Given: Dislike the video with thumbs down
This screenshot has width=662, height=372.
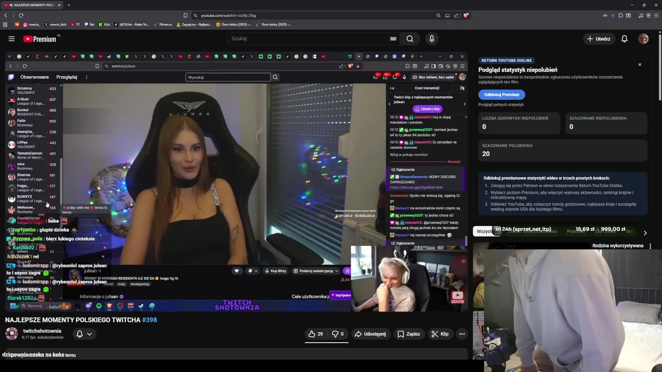Looking at the screenshot, I should 338,334.
